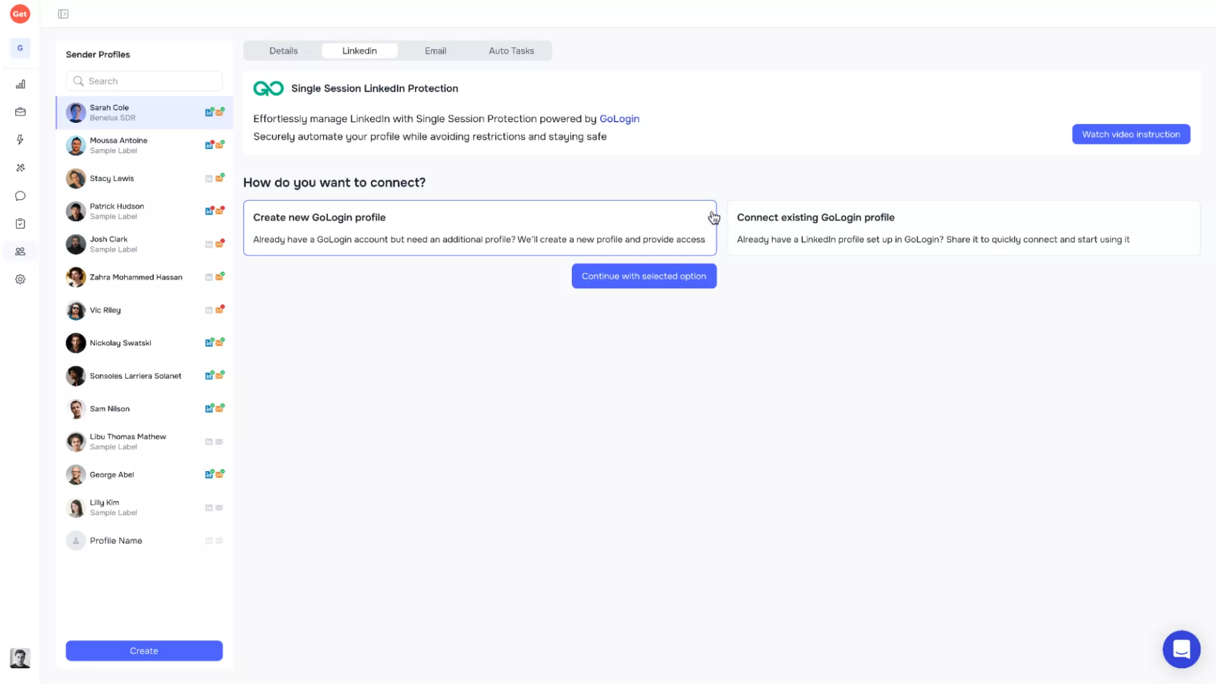Click the Watch video instruction button
Image resolution: width=1216 pixels, height=684 pixels.
1130,134
